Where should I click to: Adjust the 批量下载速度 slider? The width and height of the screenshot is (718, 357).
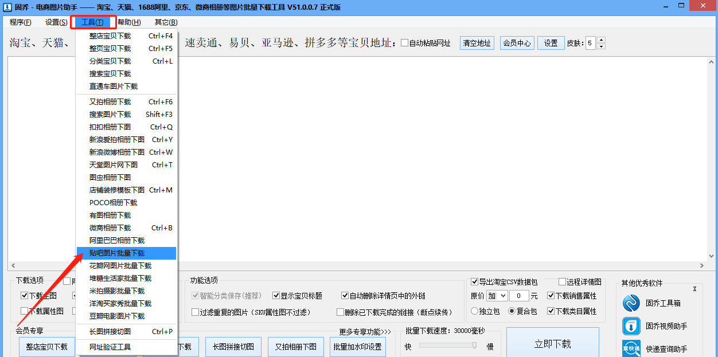click(474, 345)
